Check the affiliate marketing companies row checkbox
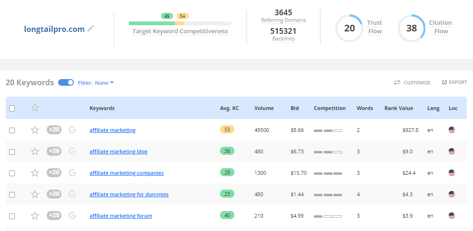Screen dimensions: 473x231 click(12, 173)
